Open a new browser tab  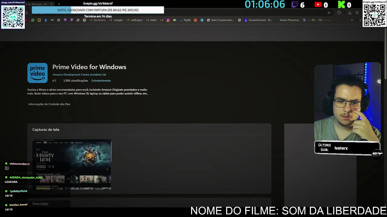point(59,4)
